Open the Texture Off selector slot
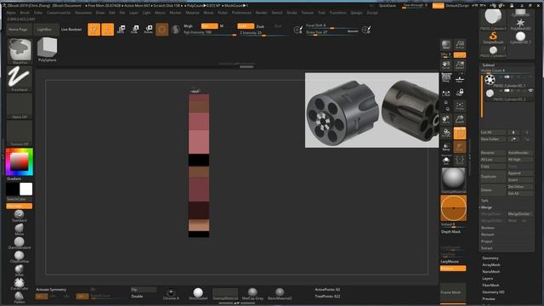 (x=20, y=133)
